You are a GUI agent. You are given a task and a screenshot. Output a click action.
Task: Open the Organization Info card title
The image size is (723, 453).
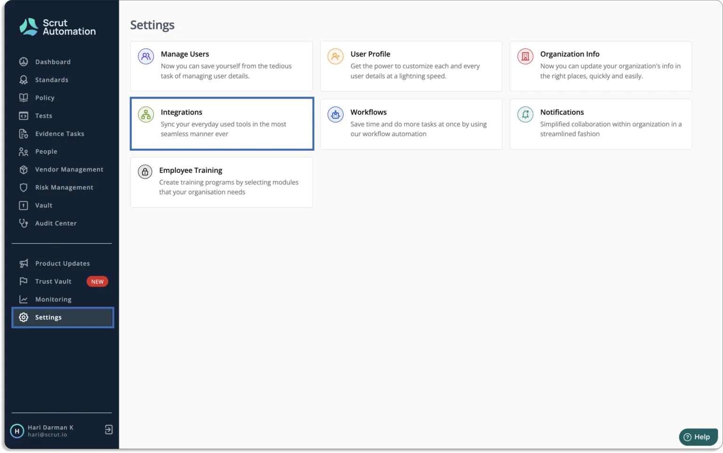[x=570, y=54]
